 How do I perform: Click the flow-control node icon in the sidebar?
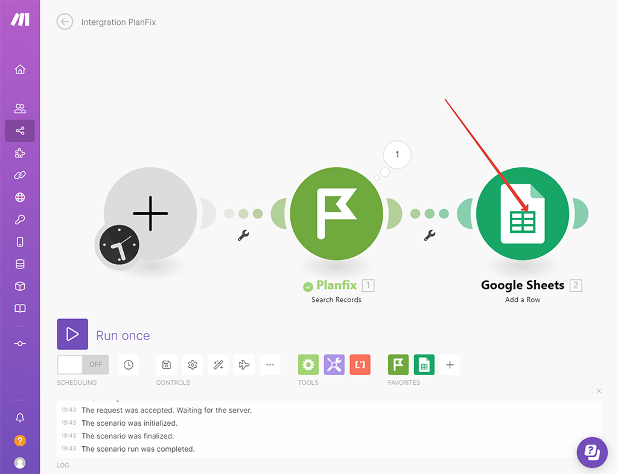pos(20,344)
